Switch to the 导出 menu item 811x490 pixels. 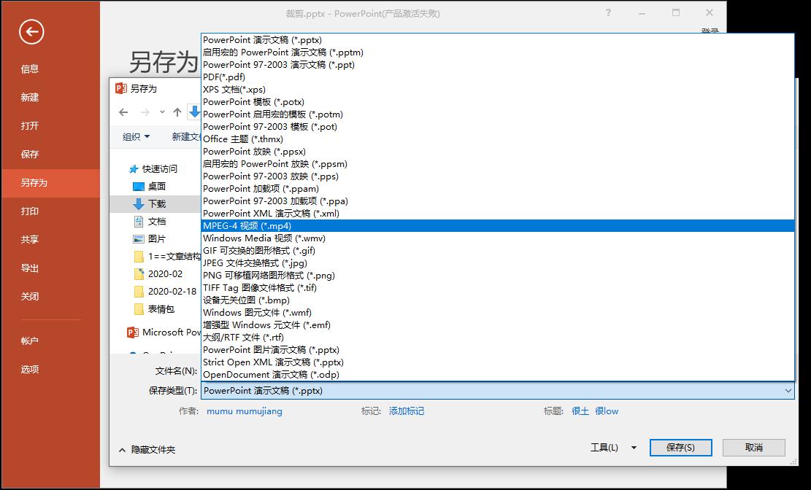pyautogui.click(x=28, y=268)
